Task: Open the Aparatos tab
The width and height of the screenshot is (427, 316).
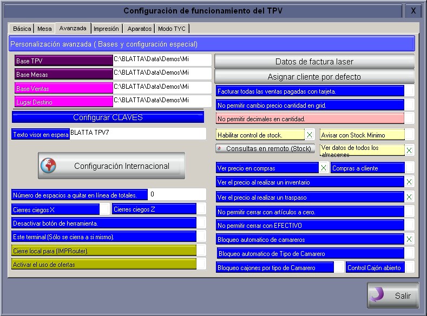Action: (139, 29)
